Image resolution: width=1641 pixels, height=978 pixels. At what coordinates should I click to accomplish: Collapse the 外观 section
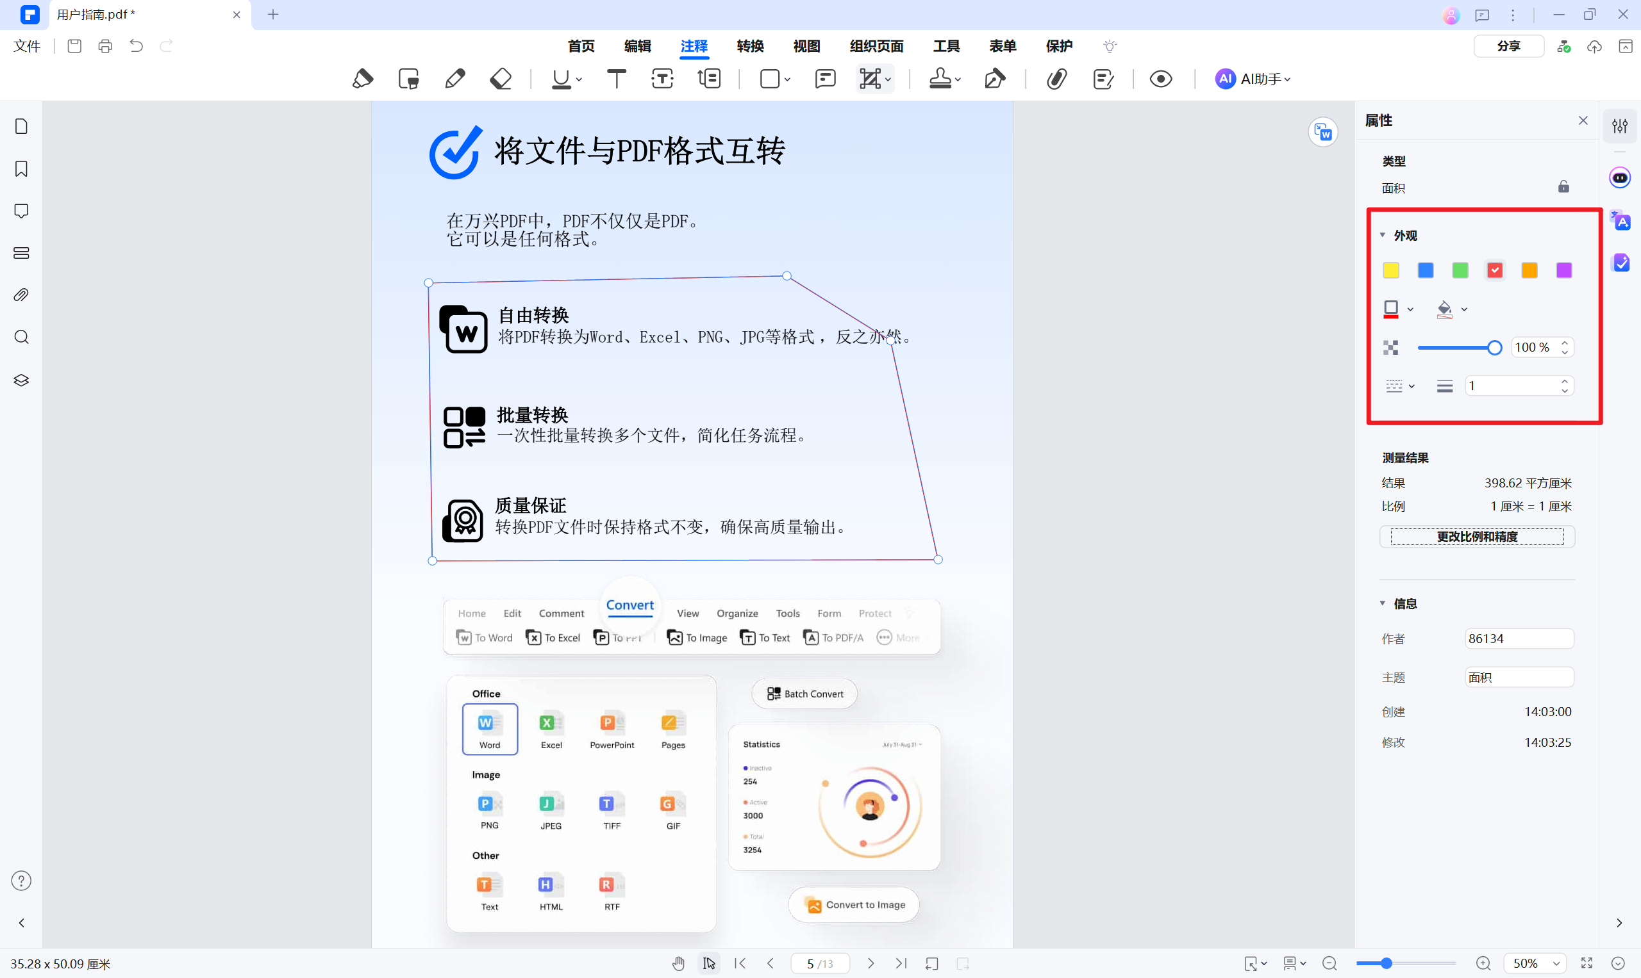[1383, 234]
